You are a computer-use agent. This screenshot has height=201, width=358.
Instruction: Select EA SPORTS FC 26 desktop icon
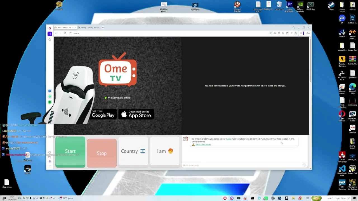[x=342, y=75]
